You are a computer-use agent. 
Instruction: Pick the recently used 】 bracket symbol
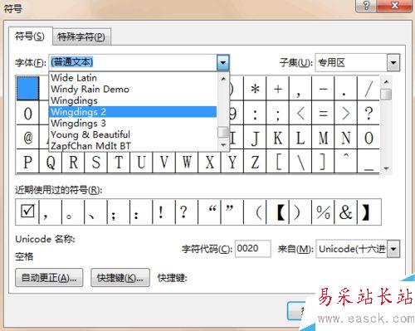click(x=369, y=212)
